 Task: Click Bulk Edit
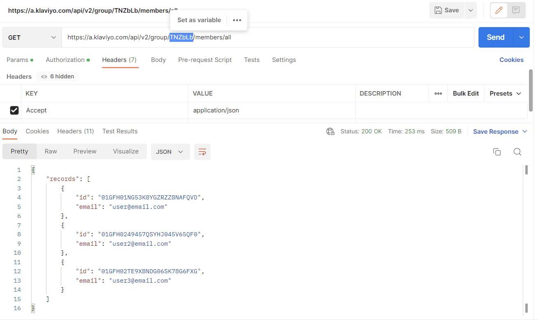(x=466, y=94)
